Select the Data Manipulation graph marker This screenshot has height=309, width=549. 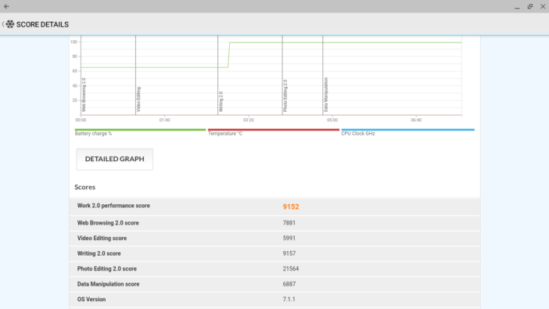(x=325, y=95)
